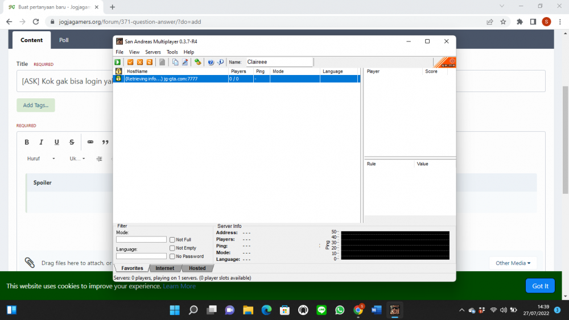The width and height of the screenshot is (569, 320).
Task: Select the jg-gta.com:7777 server row
Action: [x=237, y=78]
